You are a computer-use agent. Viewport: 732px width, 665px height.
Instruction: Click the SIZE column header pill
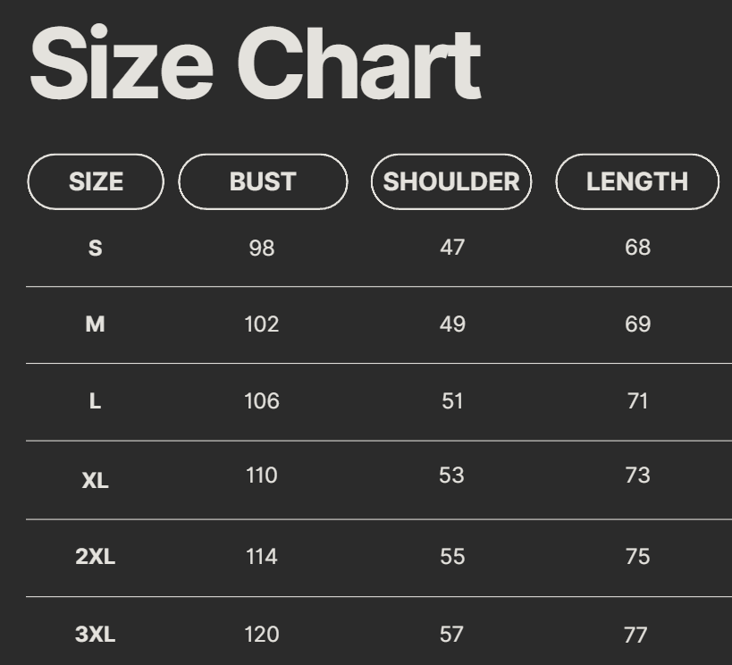[96, 181]
